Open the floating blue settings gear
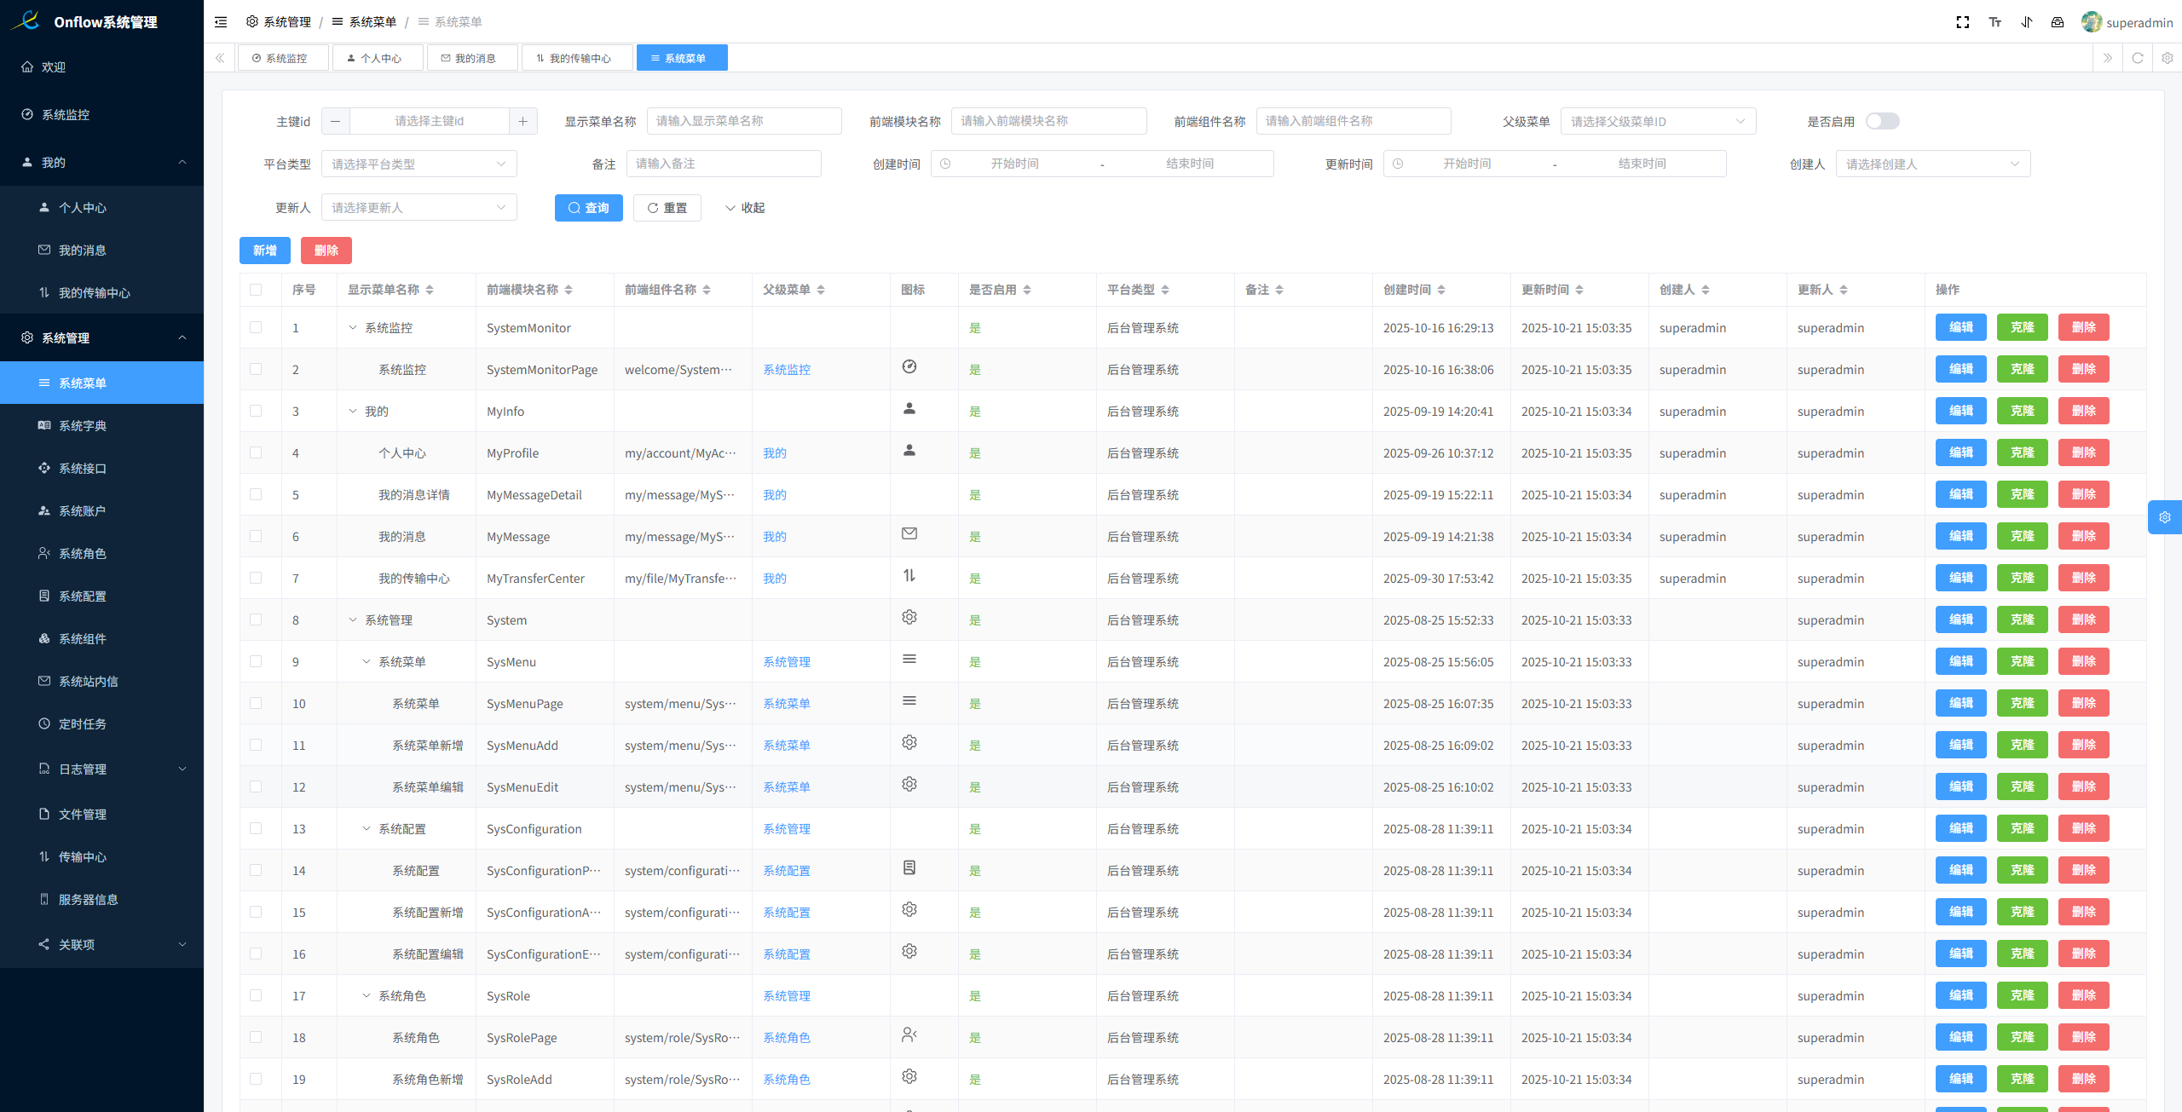The image size is (2182, 1112). point(2164,517)
